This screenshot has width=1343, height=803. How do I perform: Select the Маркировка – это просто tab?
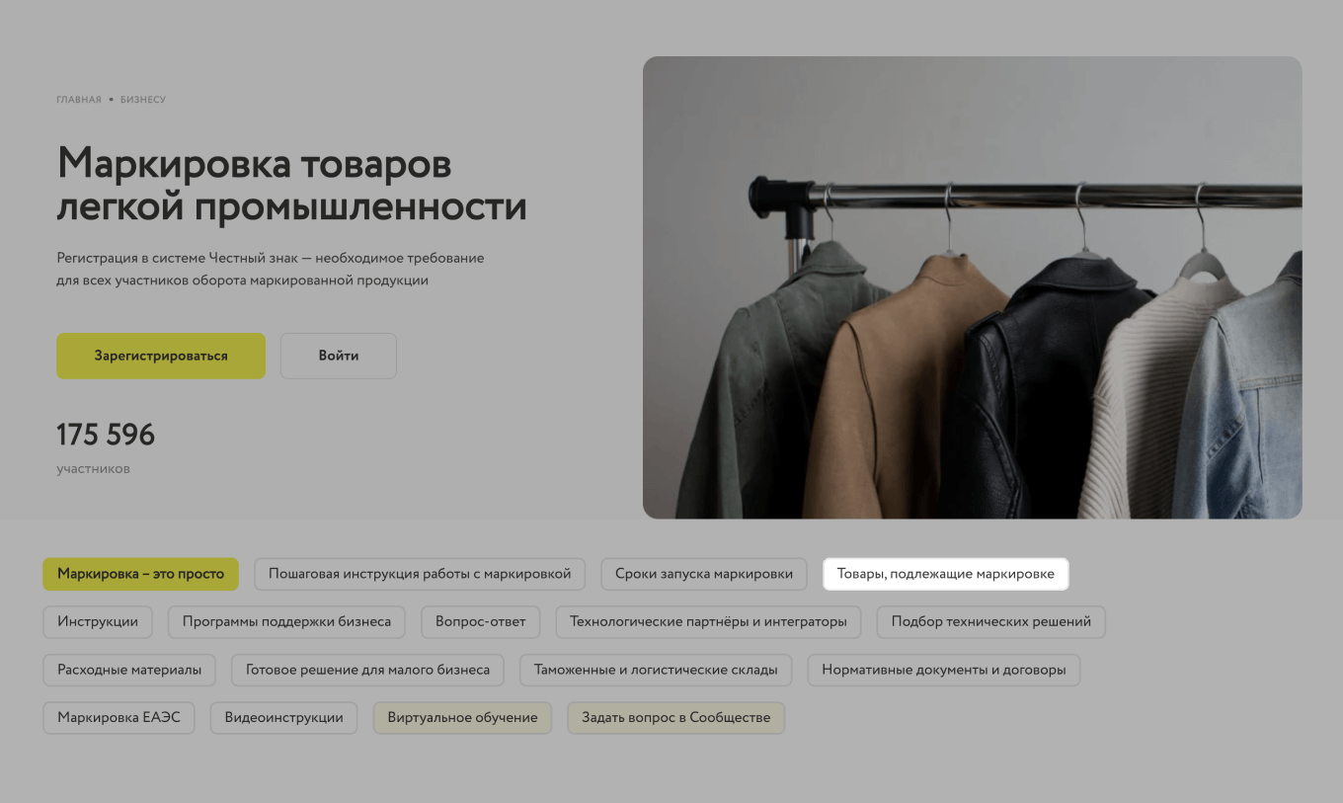(x=140, y=574)
